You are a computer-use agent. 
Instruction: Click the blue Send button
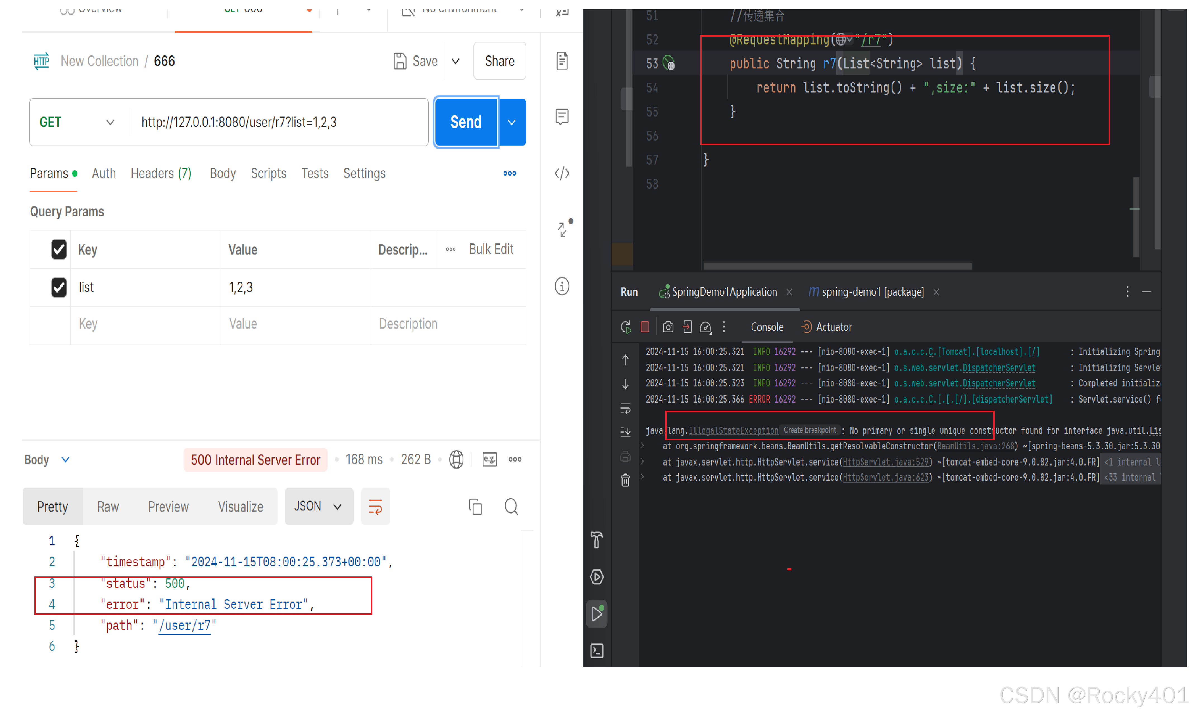(x=466, y=122)
